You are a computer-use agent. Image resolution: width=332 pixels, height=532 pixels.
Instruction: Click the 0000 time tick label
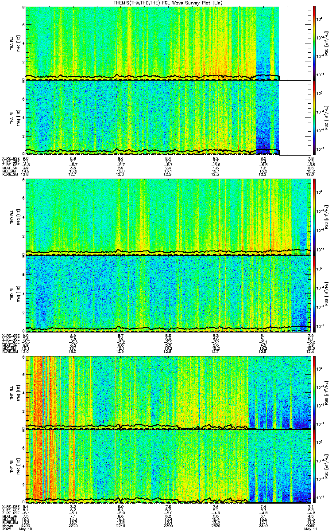pos(310,525)
